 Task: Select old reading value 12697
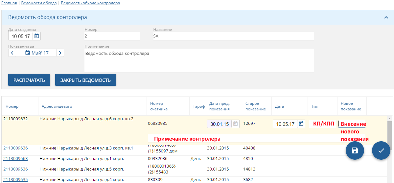point(249,124)
